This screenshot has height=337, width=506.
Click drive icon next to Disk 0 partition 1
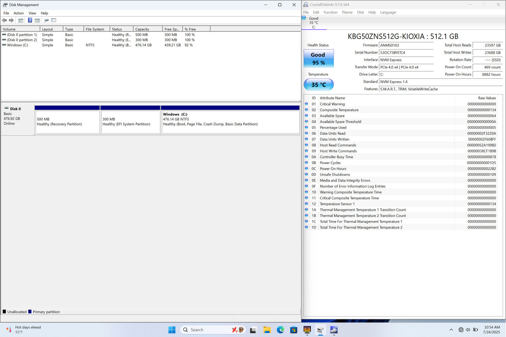(x=4, y=34)
